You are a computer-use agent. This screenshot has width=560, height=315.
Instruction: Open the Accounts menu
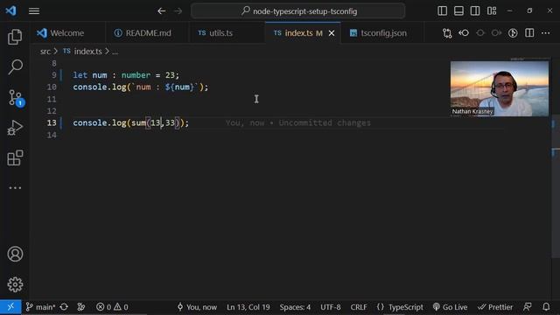15,254
